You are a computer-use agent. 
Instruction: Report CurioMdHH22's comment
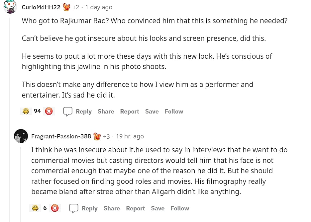130,111
